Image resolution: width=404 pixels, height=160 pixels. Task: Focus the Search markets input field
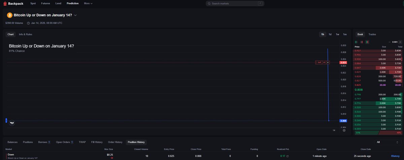[235, 3]
